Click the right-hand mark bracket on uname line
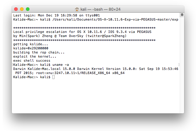 point(179,65)
